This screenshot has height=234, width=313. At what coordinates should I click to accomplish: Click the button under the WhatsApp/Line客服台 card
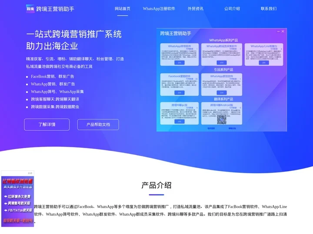(x=264, y=63)
